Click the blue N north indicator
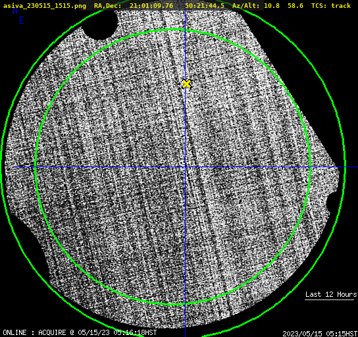The height and width of the screenshot is (337, 358). coord(15,11)
